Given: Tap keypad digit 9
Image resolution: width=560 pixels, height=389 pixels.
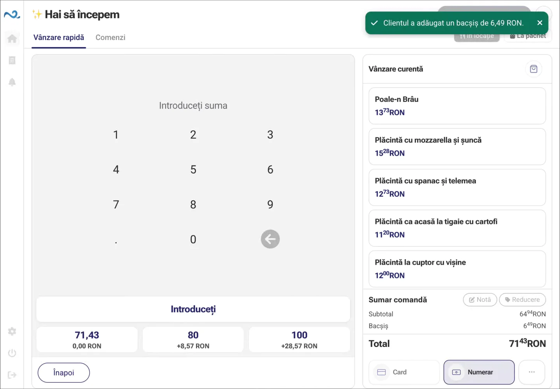Looking at the screenshot, I should tap(270, 205).
